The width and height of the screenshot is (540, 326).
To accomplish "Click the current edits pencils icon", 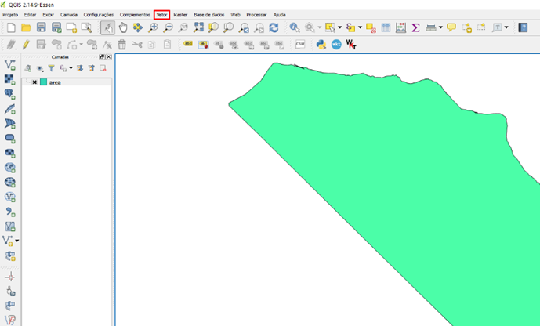I will (11, 45).
